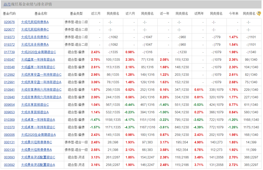Open fund code 009653
The width and height of the screenshot is (263, 170).
click(x=10, y=112)
